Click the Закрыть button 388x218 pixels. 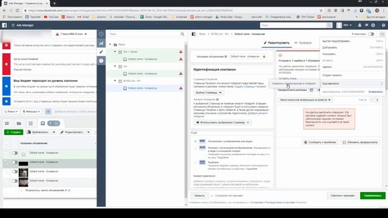199,196
